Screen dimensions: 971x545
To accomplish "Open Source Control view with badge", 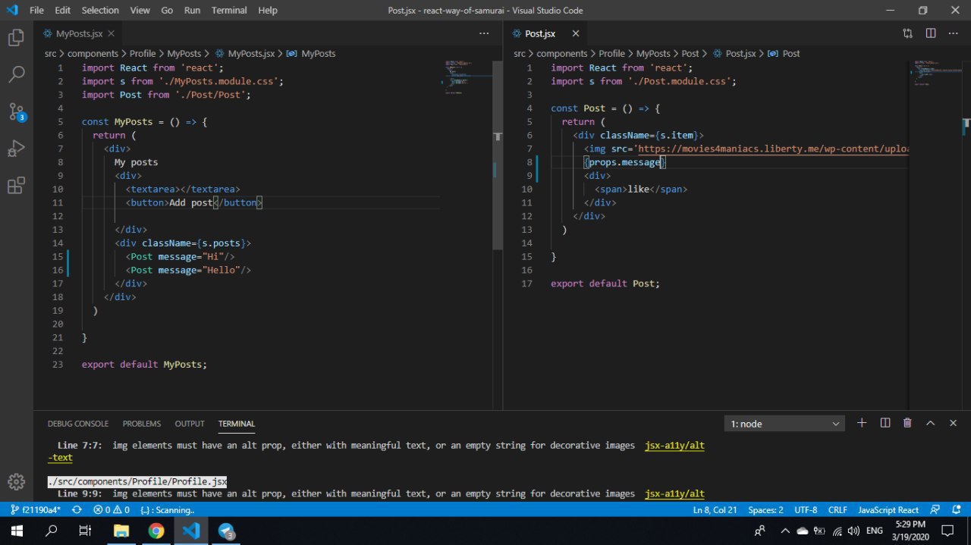I will tap(17, 112).
